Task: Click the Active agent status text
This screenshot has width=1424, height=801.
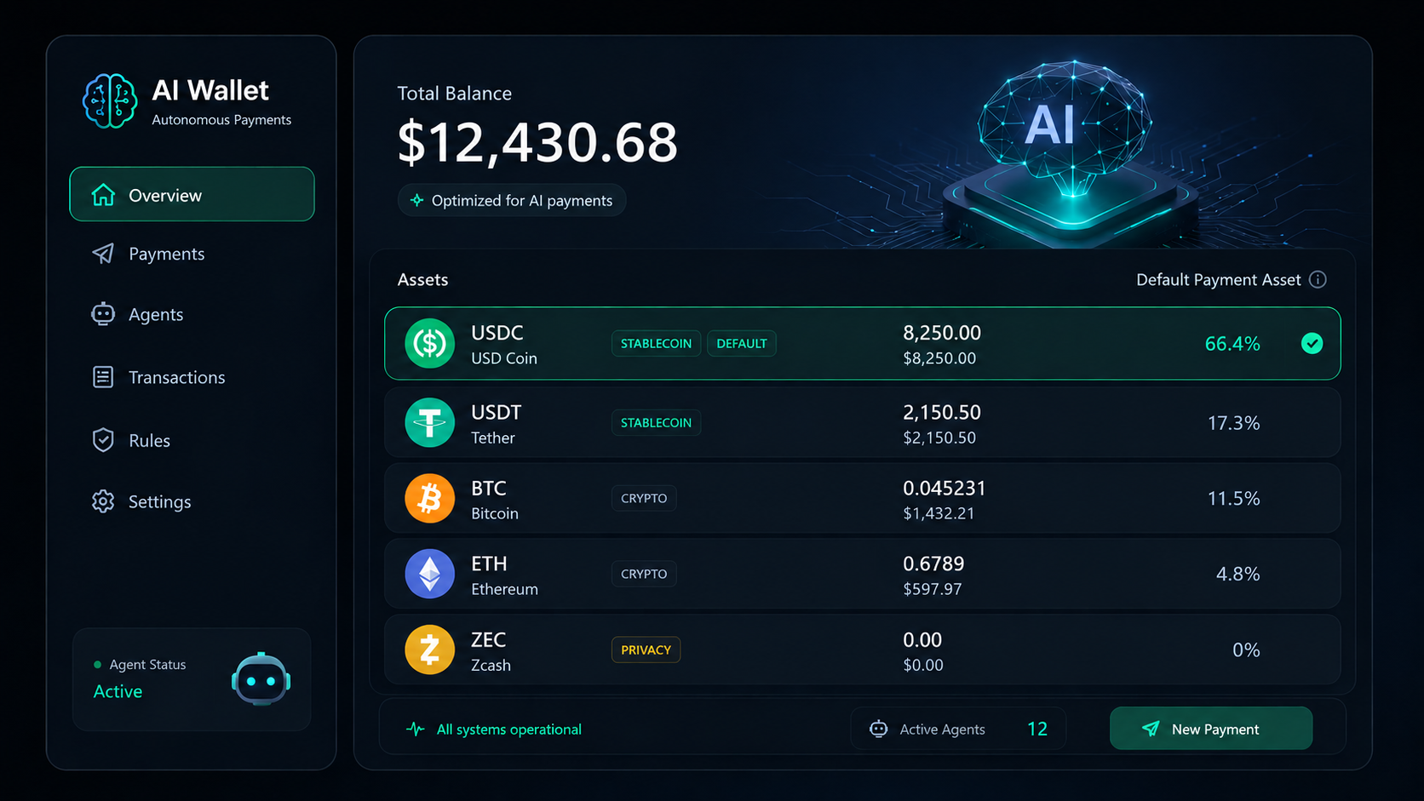Action: point(118,691)
